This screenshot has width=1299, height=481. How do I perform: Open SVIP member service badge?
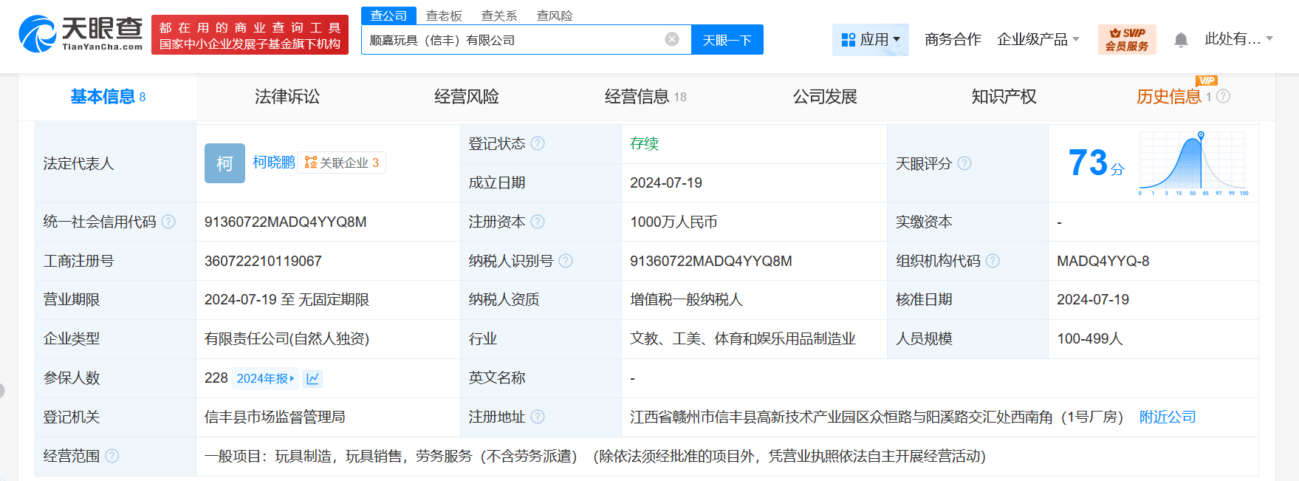click(x=1127, y=39)
